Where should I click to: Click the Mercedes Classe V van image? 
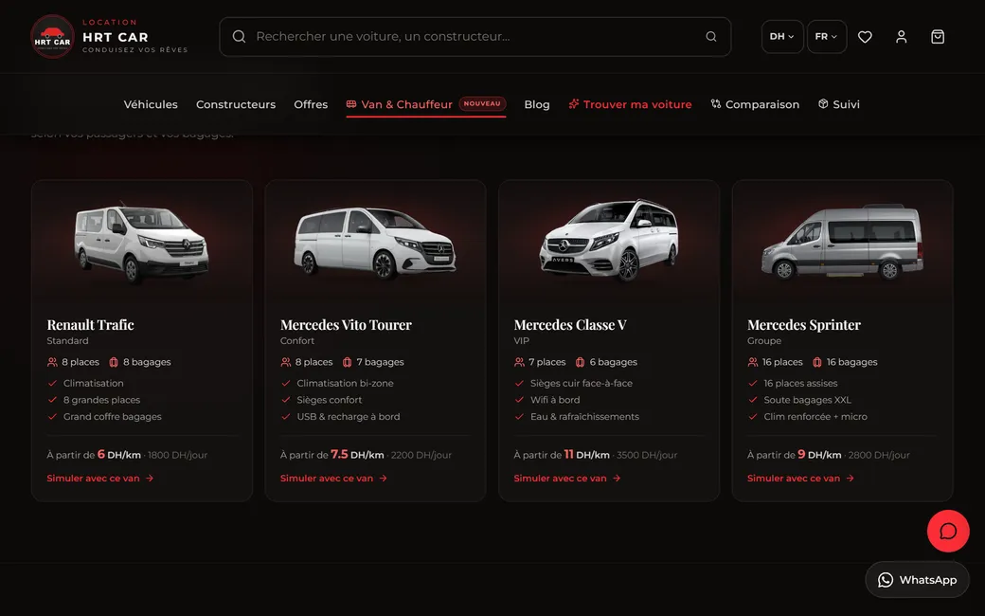tap(609, 239)
